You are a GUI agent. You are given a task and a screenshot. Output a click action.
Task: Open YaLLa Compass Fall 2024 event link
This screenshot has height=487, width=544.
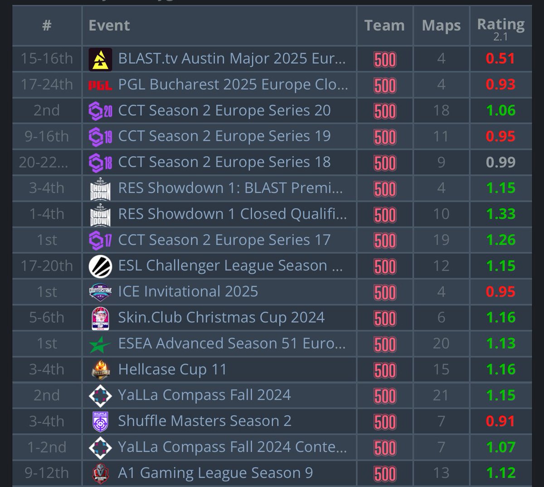pos(204,395)
